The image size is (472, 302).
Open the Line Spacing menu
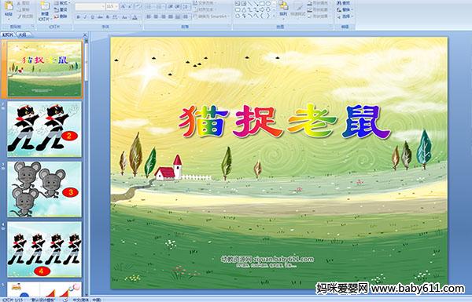click(186, 6)
